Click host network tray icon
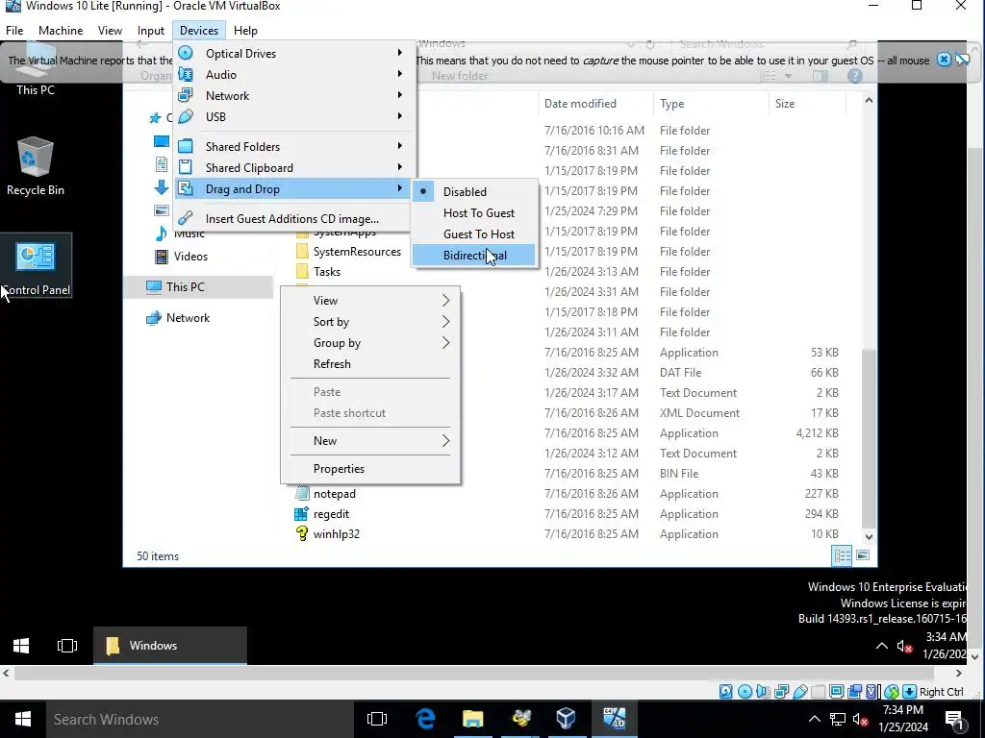Viewport: 985px width, 738px height. (x=838, y=719)
